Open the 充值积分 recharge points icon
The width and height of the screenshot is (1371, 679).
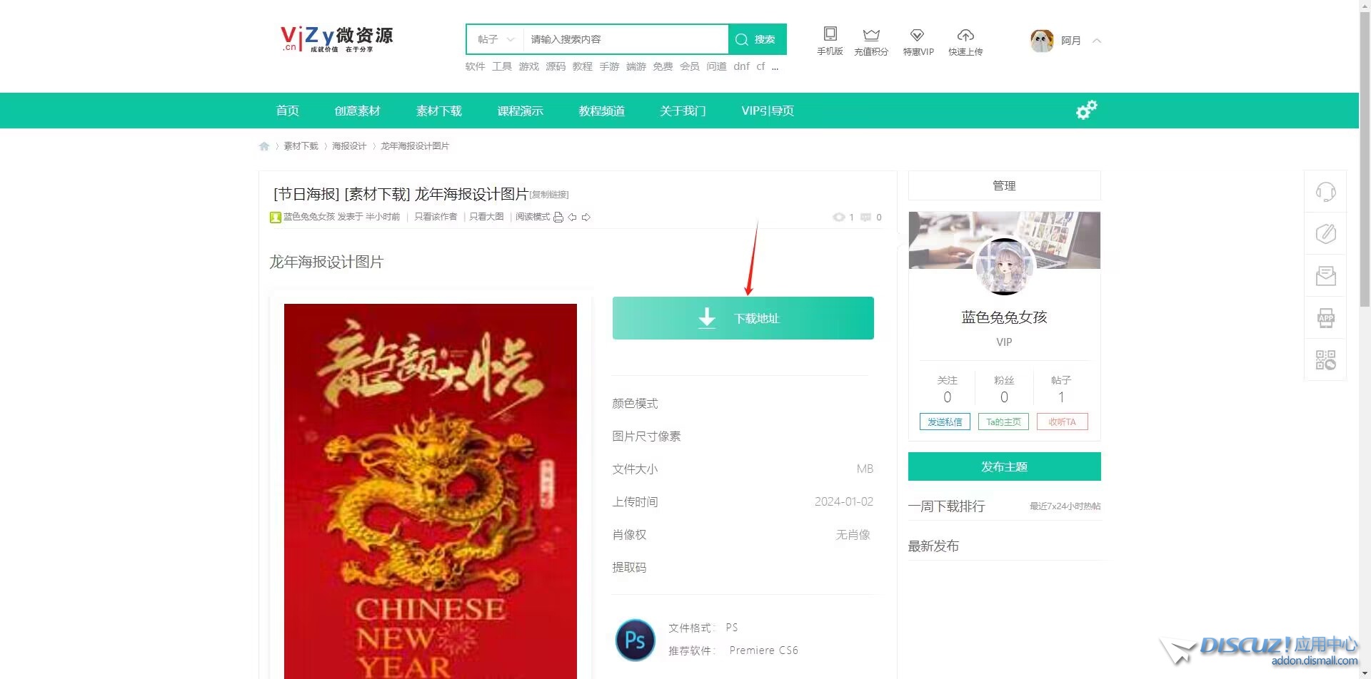click(871, 41)
